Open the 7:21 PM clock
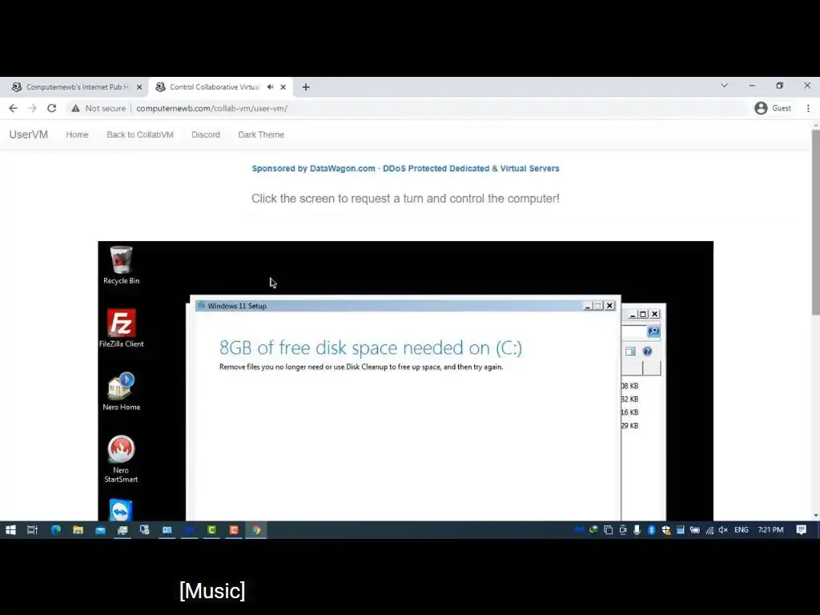The height and width of the screenshot is (615, 820). 770,530
